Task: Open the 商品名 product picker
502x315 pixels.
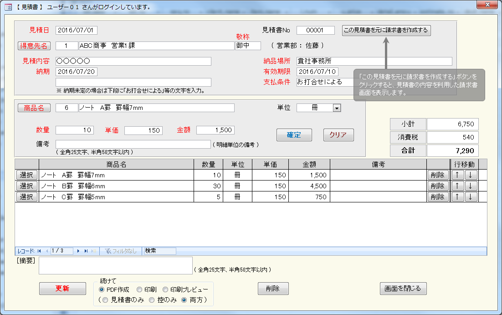Action: (x=34, y=108)
